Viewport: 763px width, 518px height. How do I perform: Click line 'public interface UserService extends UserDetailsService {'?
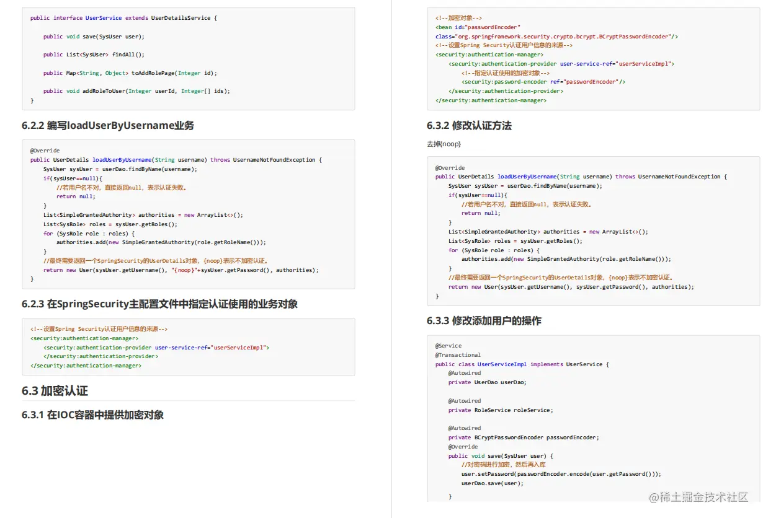[x=123, y=18]
